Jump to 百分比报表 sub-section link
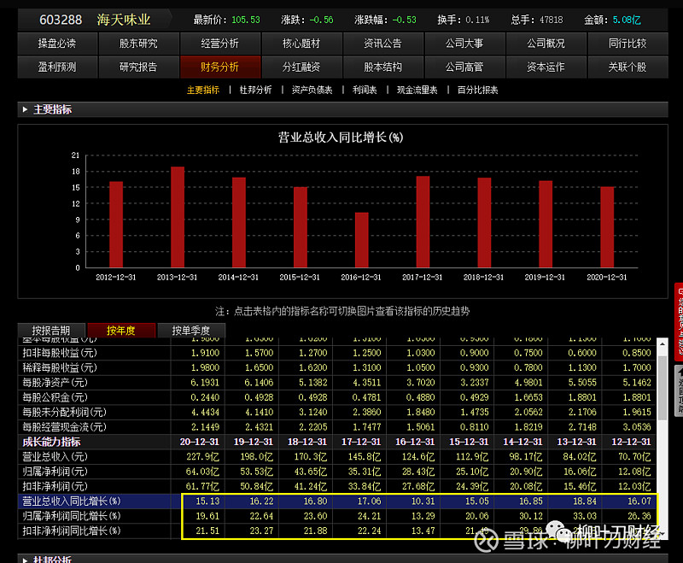This screenshot has height=563, width=683. tap(477, 91)
